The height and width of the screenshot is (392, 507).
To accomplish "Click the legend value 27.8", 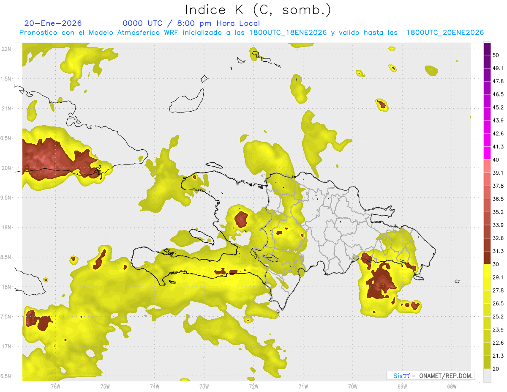I will (498, 291).
